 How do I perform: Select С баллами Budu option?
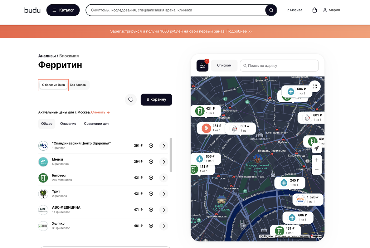coord(54,85)
